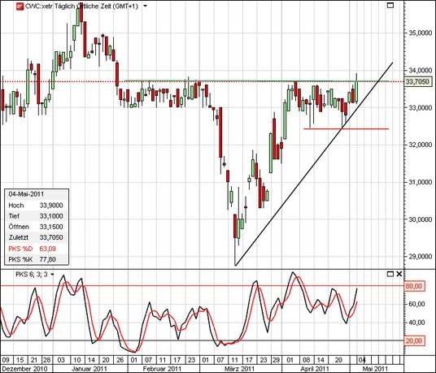Click the 31,0000 price axis label
Image resolution: width=436 pixels, height=373 pixels.
click(x=420, y=182)
